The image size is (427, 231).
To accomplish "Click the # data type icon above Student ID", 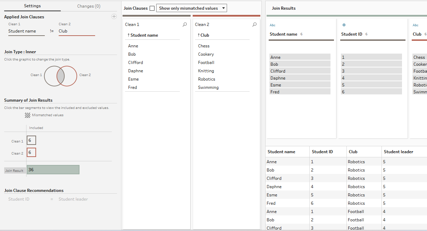I will [x=344, y=25].
